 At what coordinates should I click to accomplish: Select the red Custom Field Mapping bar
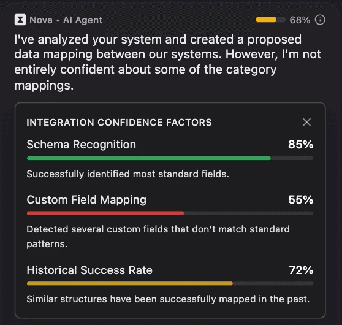tap(170, 213)
